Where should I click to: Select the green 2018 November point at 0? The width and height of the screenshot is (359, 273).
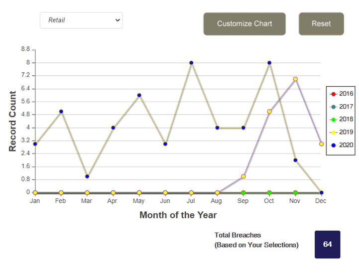click(x=295, y=193)
